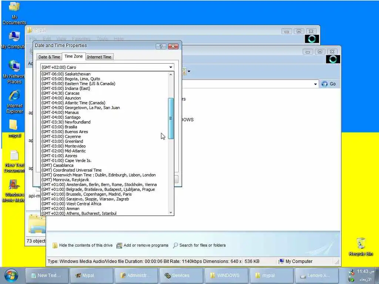Open the address bar dropdown arrow
Viewport: 379px width, 284px height.
pyautogui.click(x=315, y=84)
